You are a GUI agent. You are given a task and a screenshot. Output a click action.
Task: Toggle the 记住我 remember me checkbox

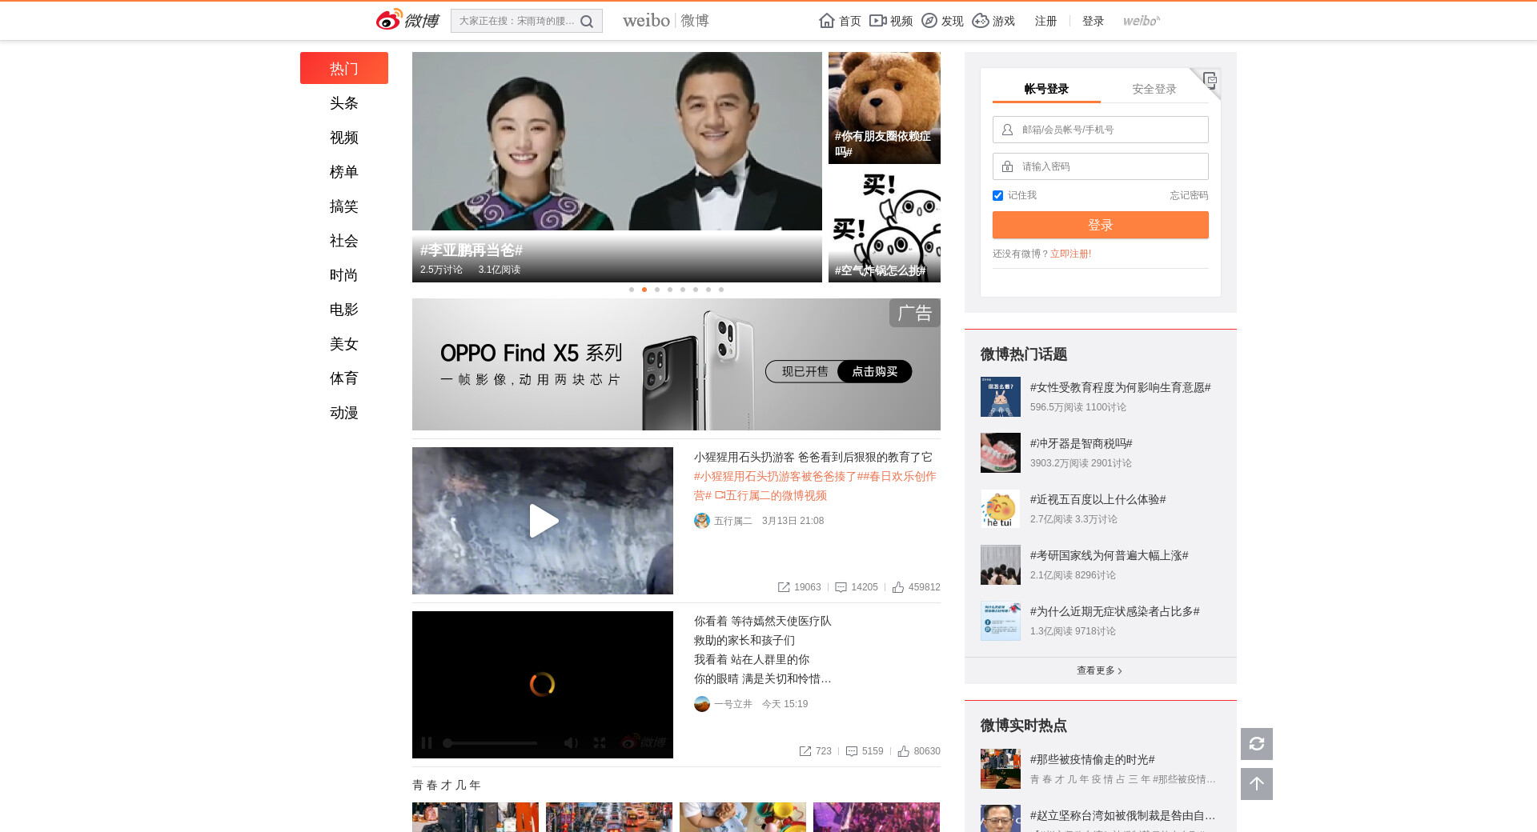pyautogui.click(x=997, y=196)
